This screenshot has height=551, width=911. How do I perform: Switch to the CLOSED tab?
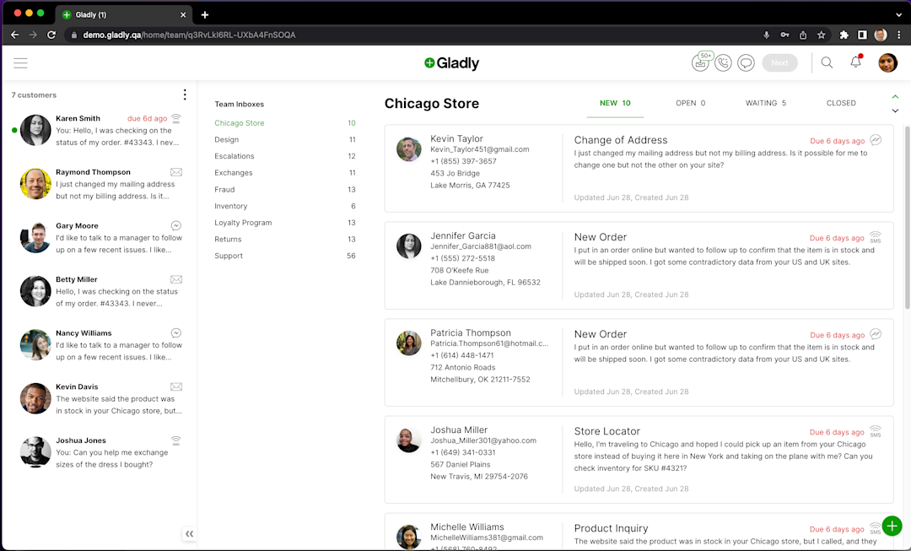coord(841,103)
